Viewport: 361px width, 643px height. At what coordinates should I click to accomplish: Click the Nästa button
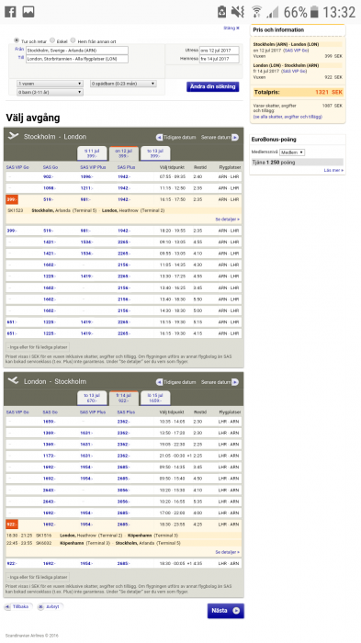pyautogui.click(x=226, y=611)
